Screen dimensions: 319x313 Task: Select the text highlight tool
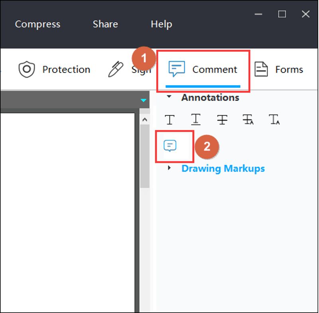click(169, 119)
